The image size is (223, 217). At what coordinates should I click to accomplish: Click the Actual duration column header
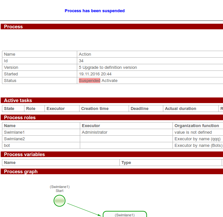tap(180, 109)
